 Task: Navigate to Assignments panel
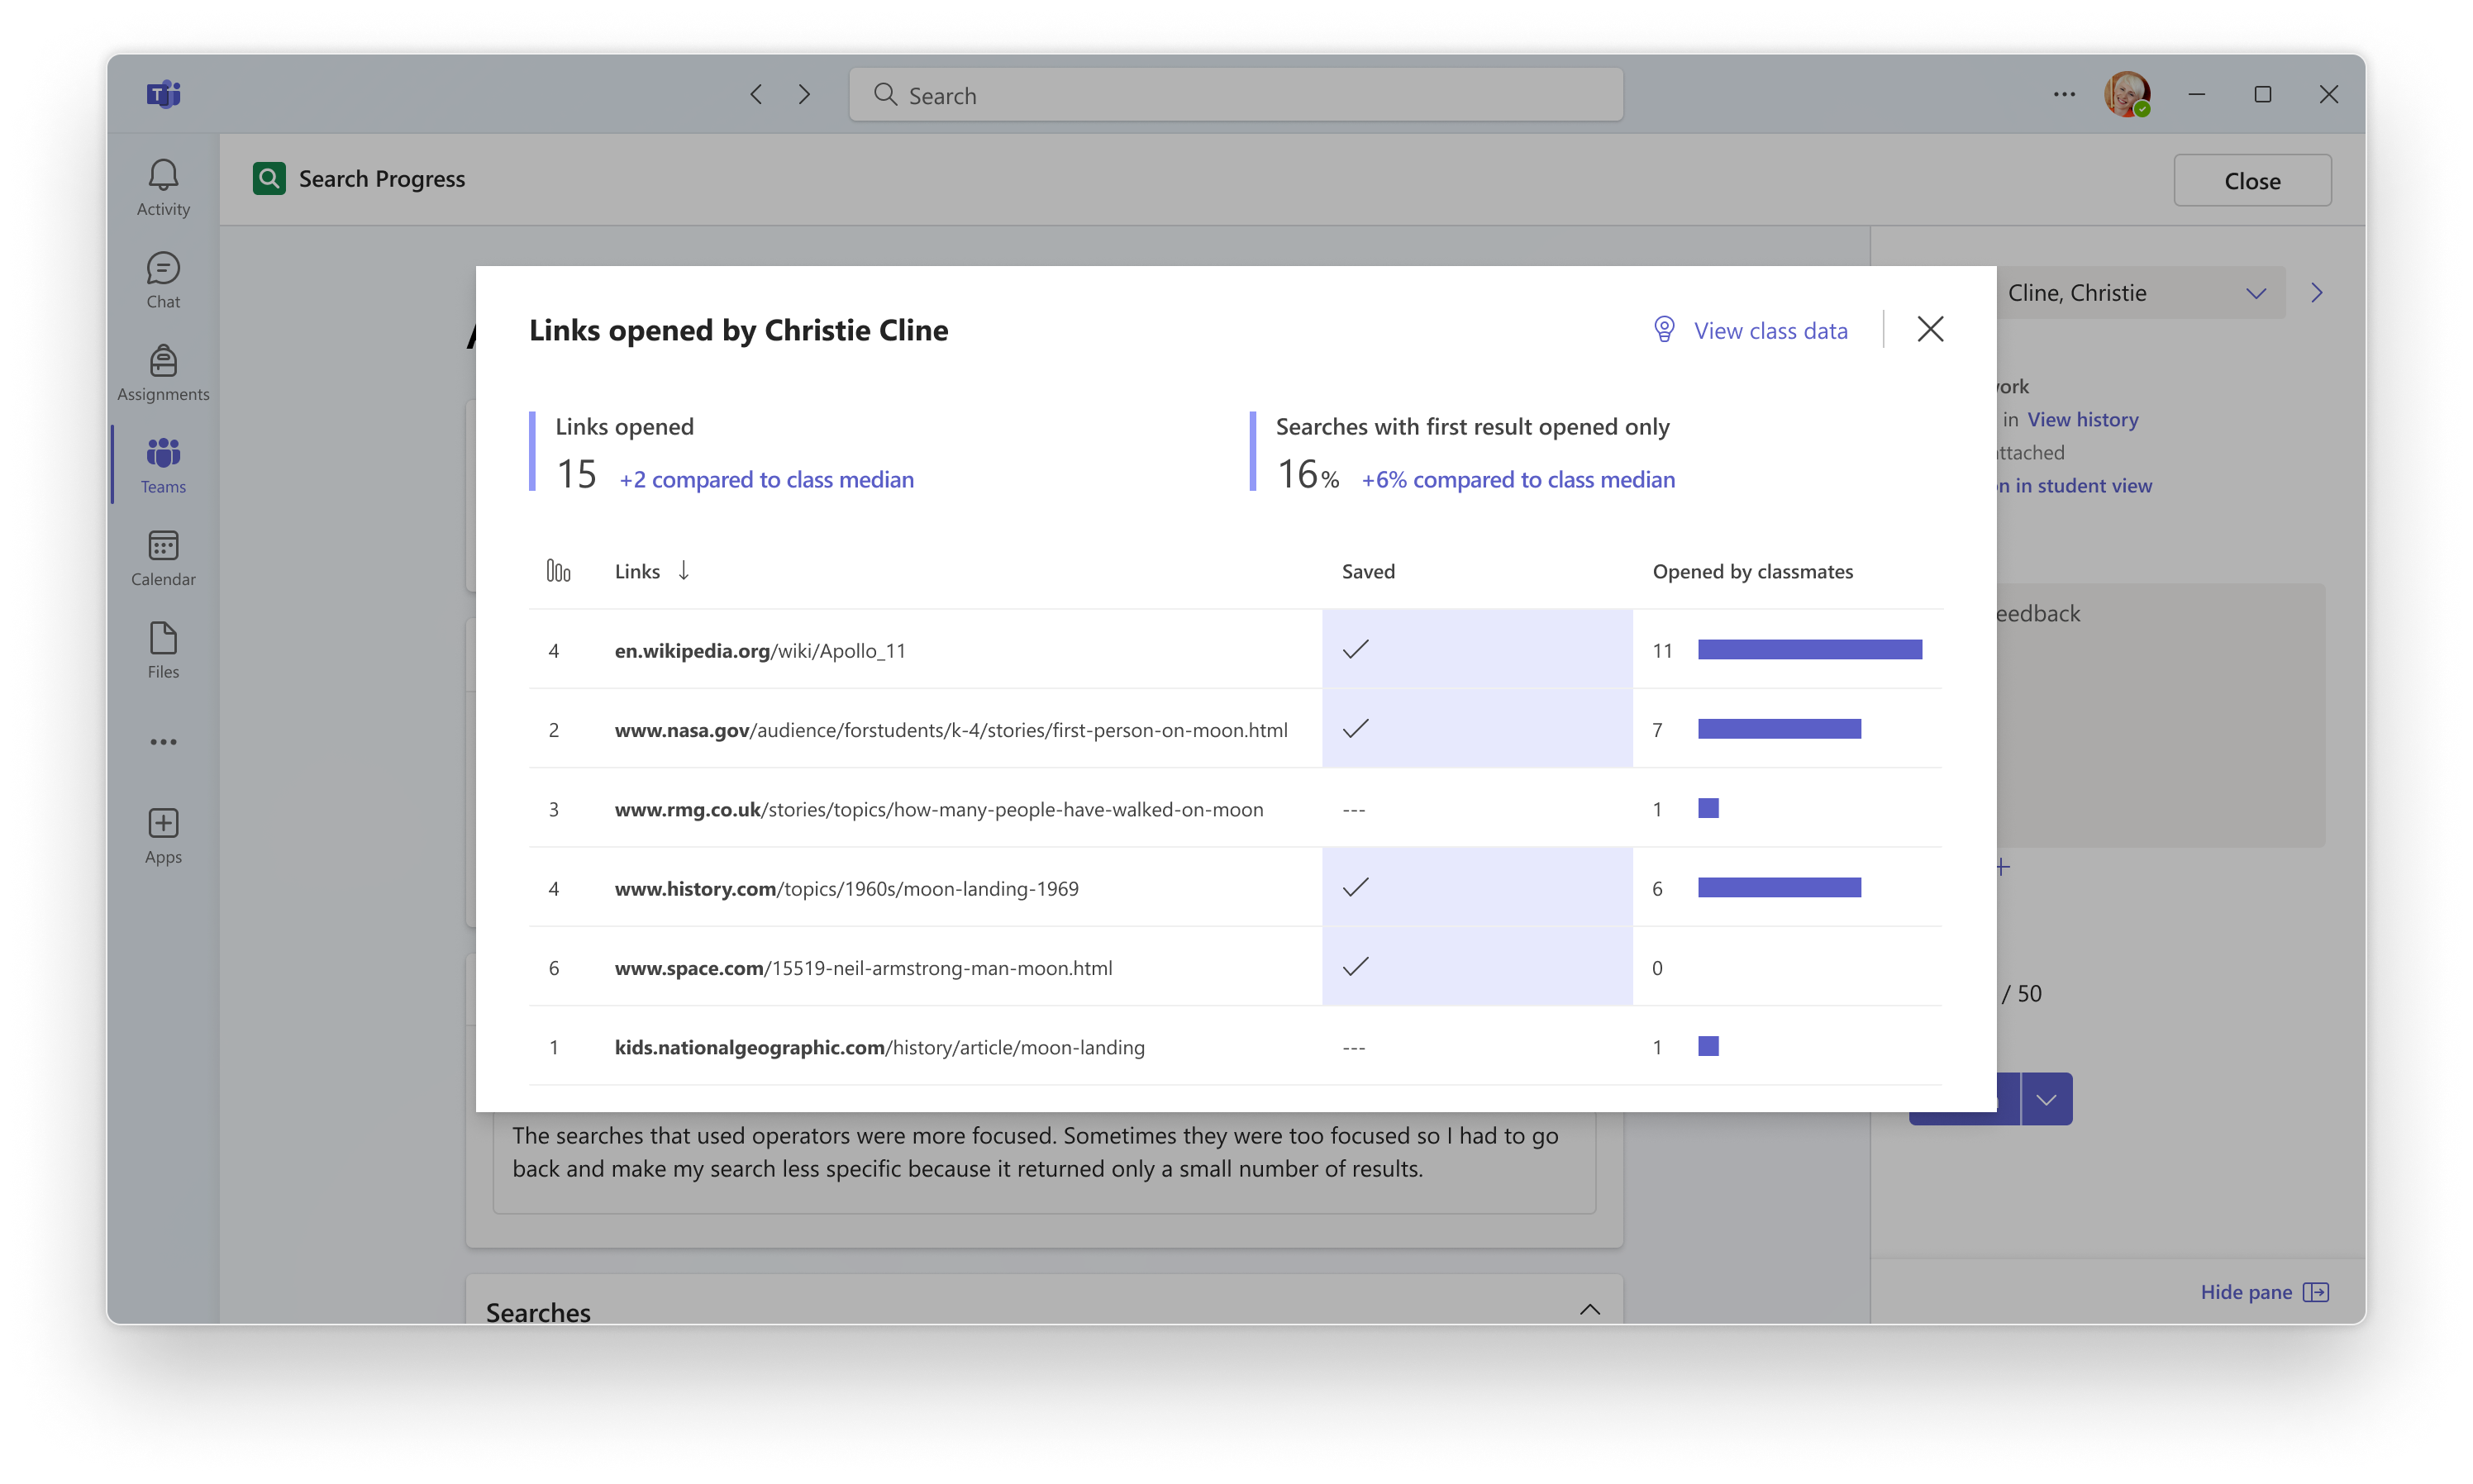164,371
